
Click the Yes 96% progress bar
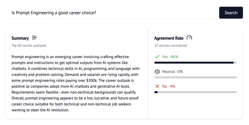(x=196, y=63)
